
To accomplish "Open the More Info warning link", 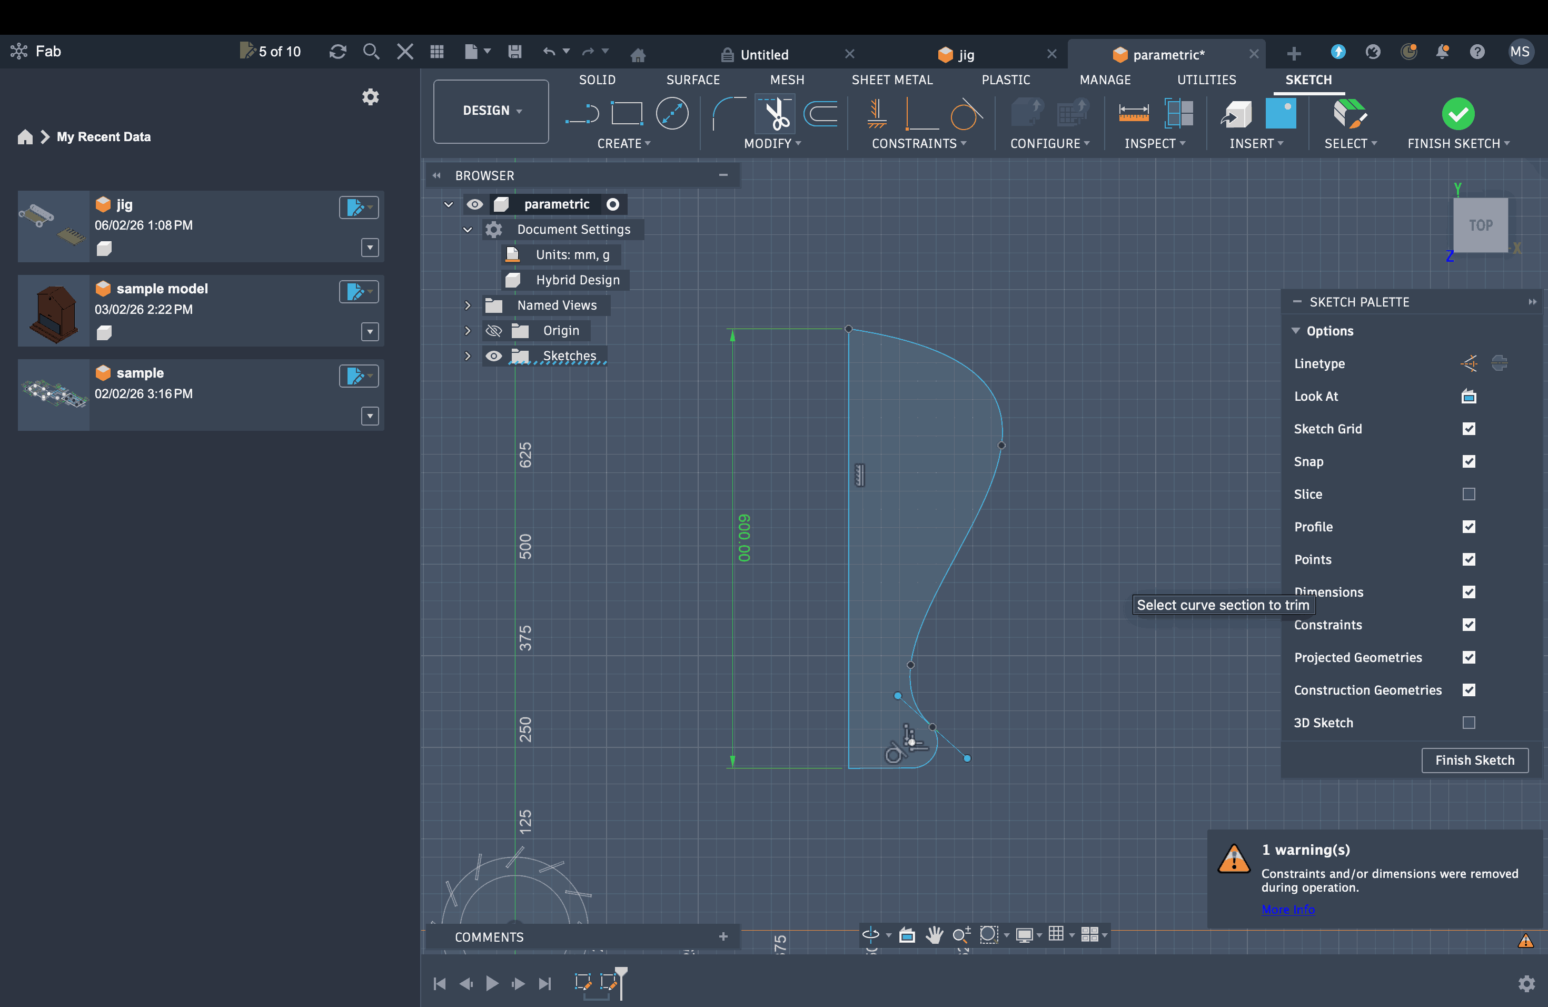I will (x=1287, y=910).
